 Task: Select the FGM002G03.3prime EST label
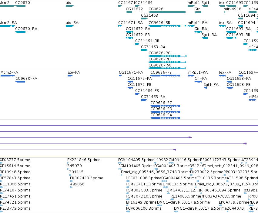coord(144,190)
